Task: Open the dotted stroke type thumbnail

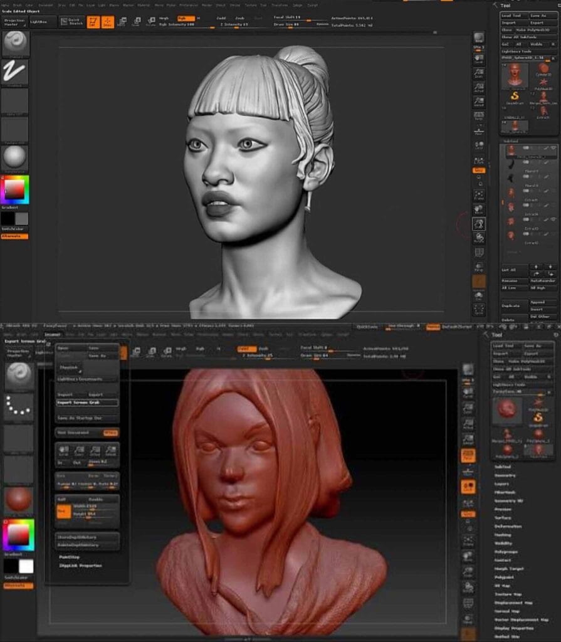Action: [18, 406]
